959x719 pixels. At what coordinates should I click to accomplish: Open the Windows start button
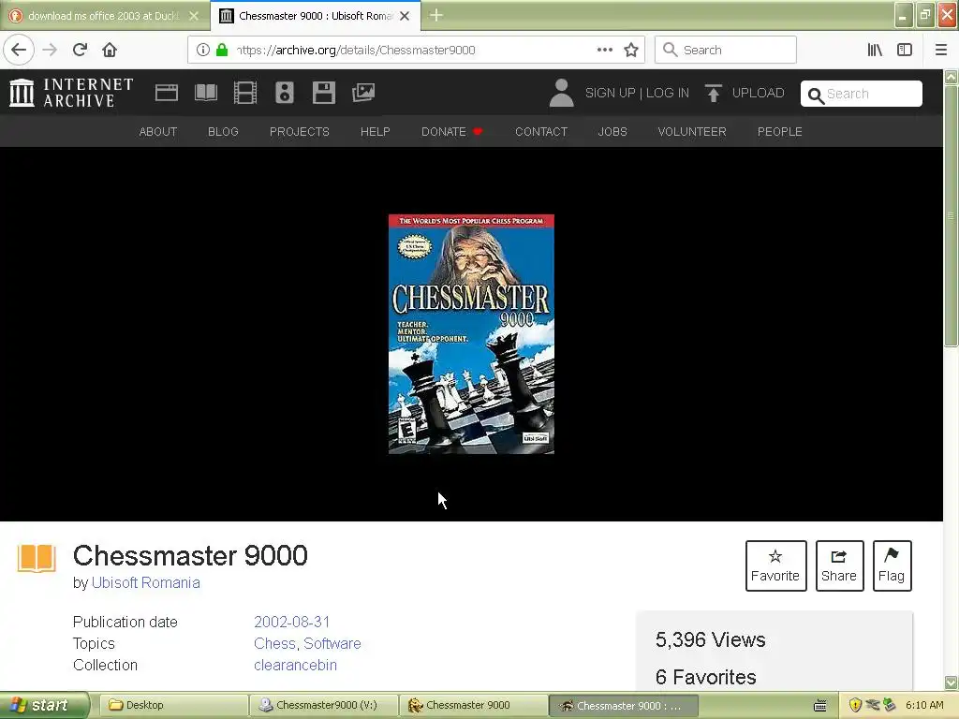43,705
